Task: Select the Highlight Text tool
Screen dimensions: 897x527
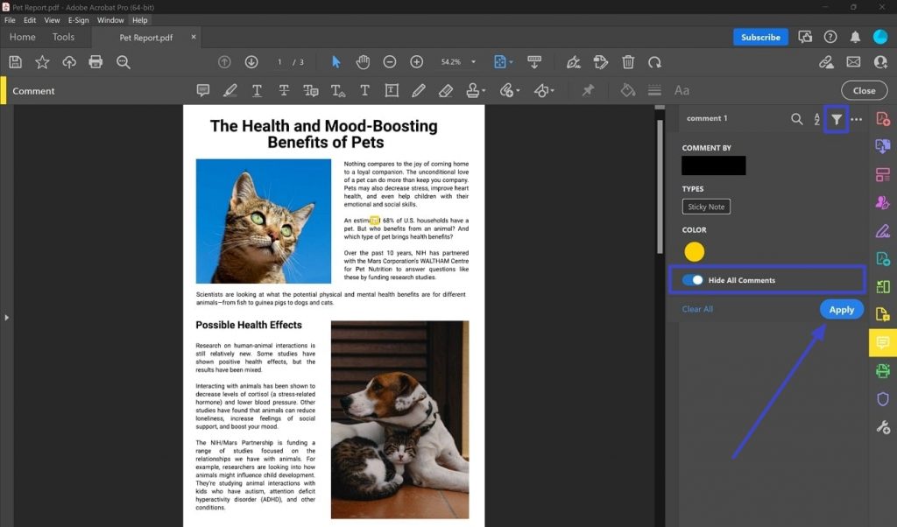Action: coord(230,90)
